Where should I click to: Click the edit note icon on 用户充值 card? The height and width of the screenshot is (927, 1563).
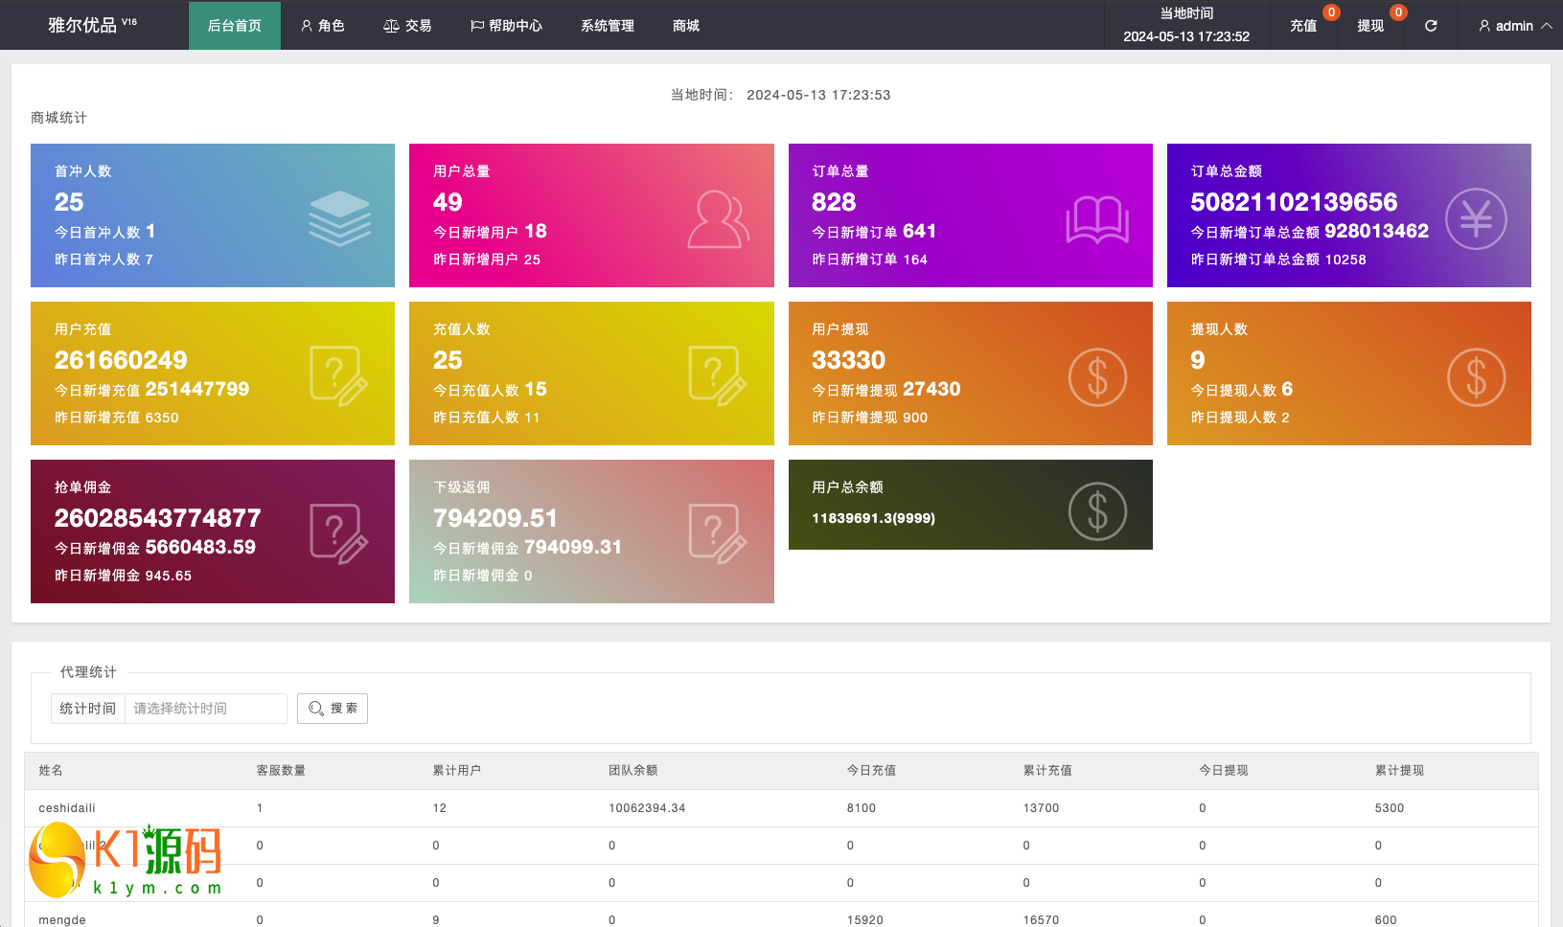click(x=339, y=376)
